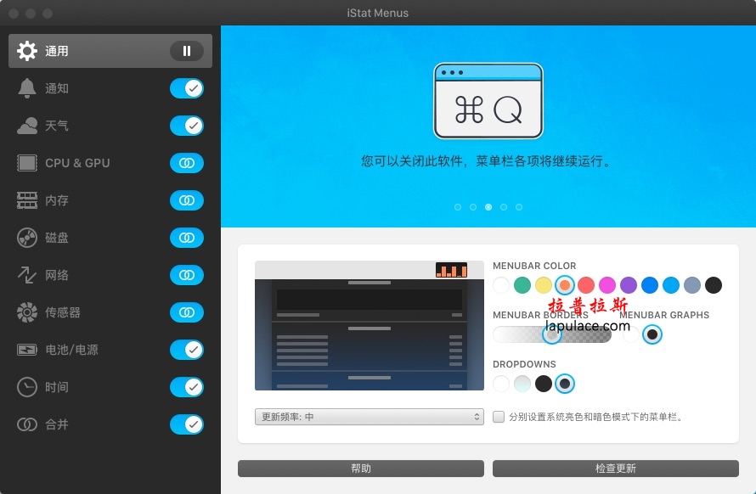
Task: Click the fan icon beside 传感器
Action: [x=27, y=312]
